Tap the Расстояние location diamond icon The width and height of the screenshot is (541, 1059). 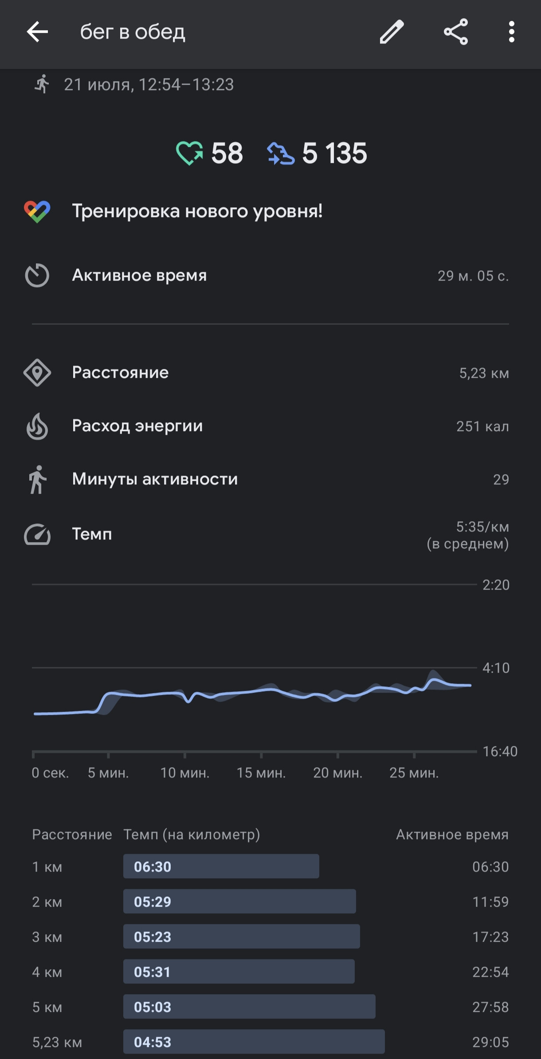coord(37,373)
